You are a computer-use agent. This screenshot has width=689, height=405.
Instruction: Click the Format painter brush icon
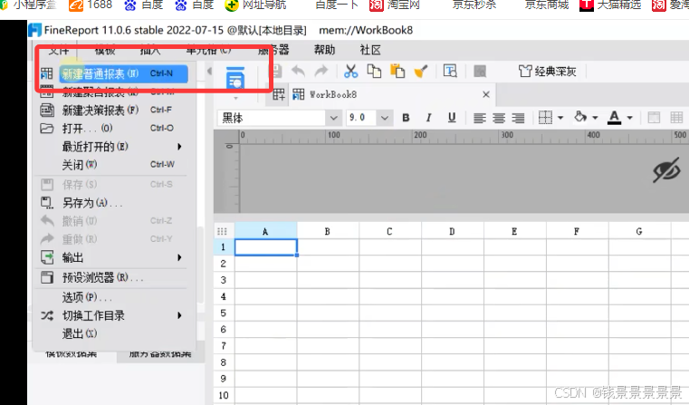[420, 72]
